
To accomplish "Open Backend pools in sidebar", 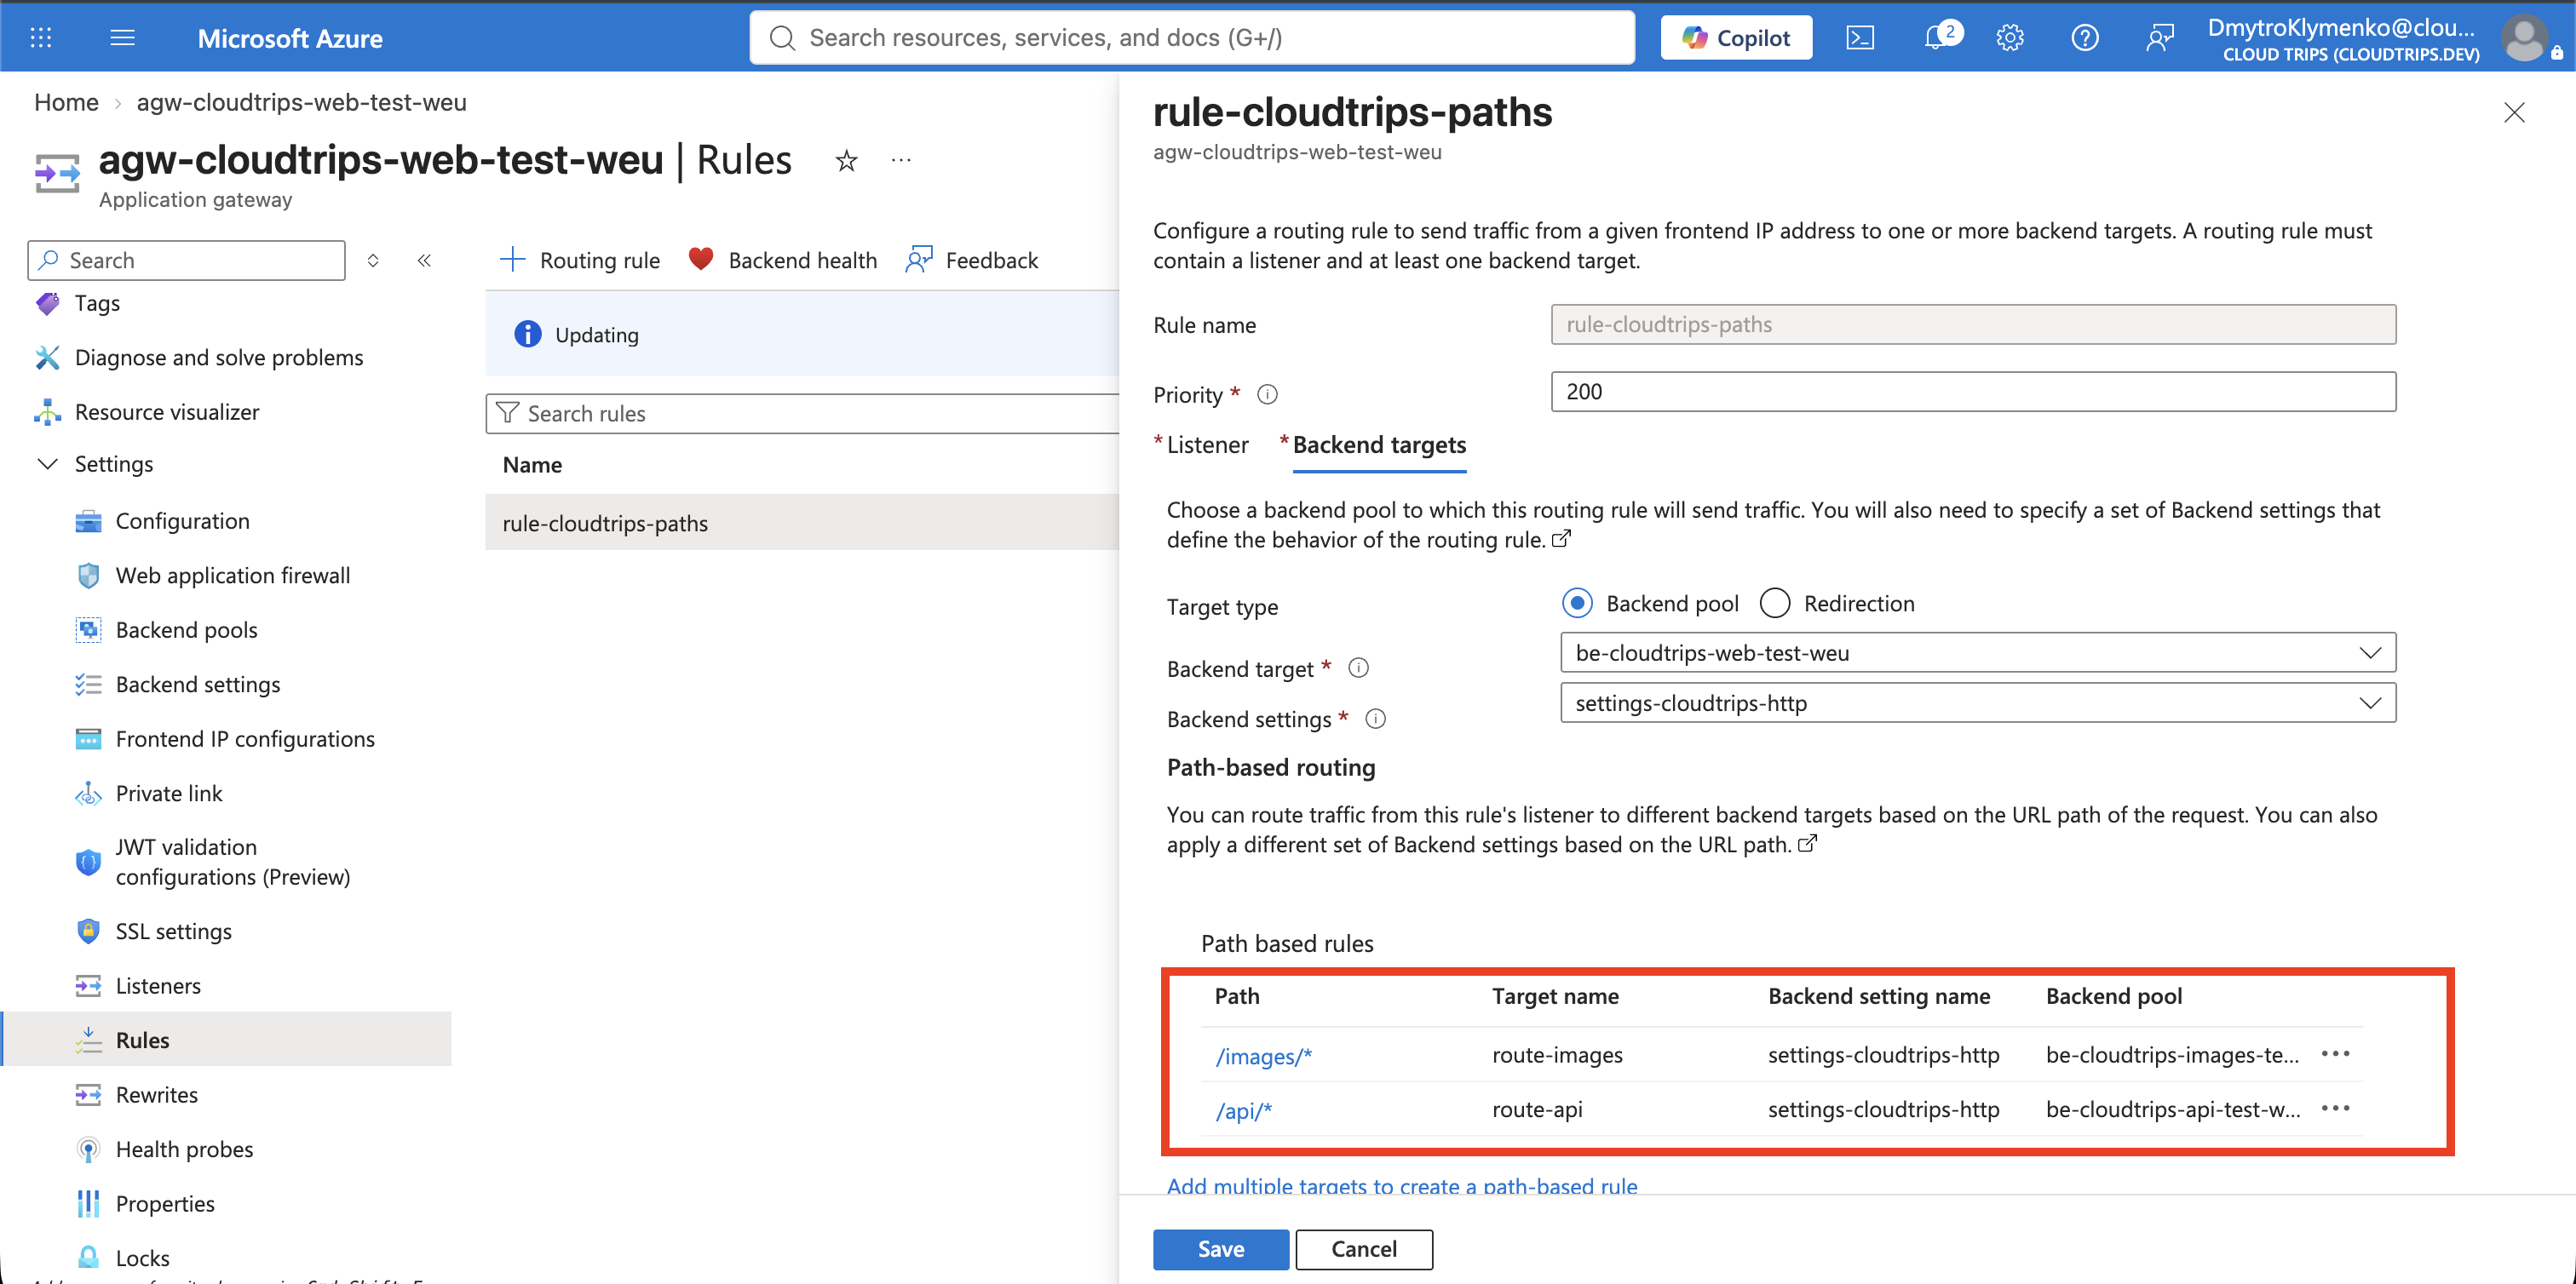I will pyautogui.click(x=186, y=629).
